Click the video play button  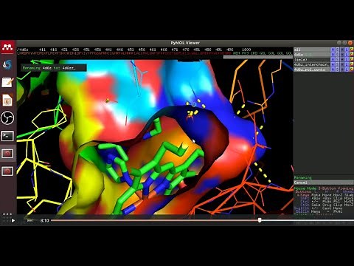coord(13,220)
